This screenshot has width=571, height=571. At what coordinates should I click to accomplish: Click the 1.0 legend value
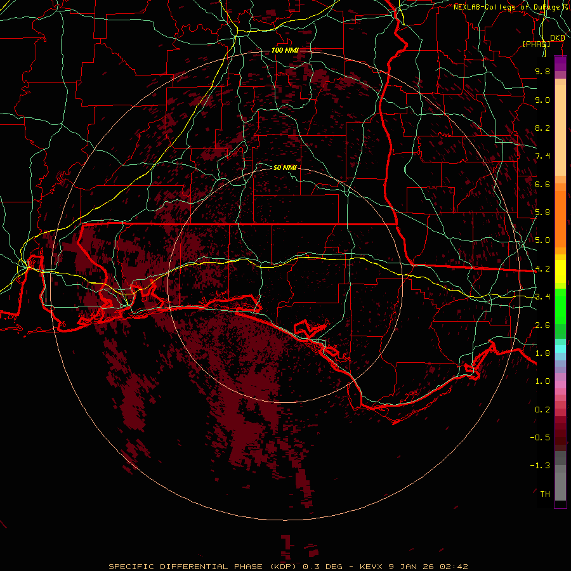pos(542,381)
